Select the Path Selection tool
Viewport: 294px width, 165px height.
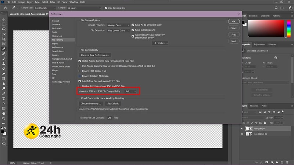coord(4,103)
